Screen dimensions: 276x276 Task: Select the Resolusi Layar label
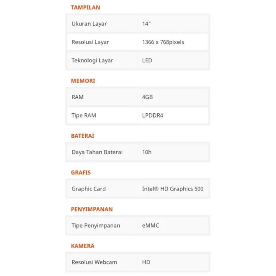[x=90, y=42]
